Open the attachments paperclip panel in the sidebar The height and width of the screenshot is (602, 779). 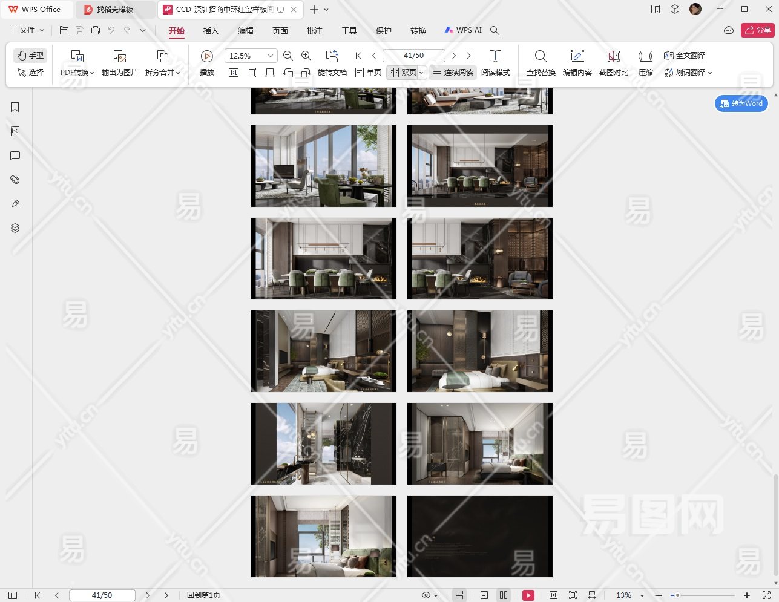pos(15,180)
